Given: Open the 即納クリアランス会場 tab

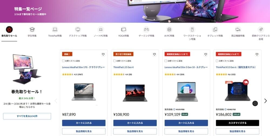Looking at the screenshot, I should [x=261, y=34].
